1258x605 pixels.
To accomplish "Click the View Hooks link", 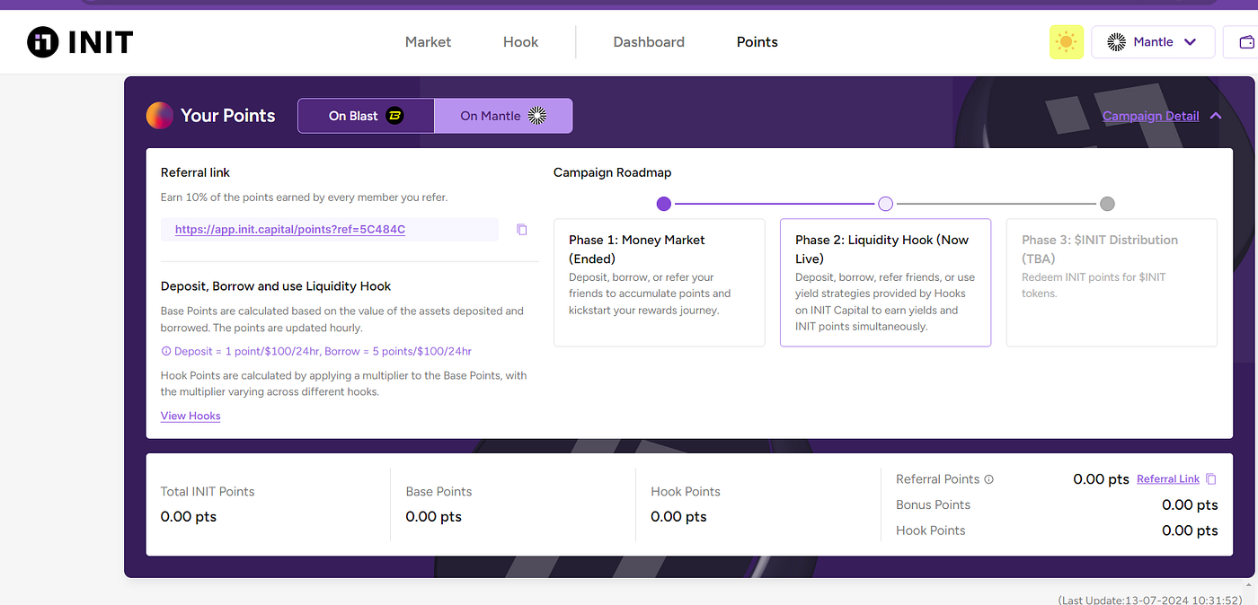I will click(190, 416).
